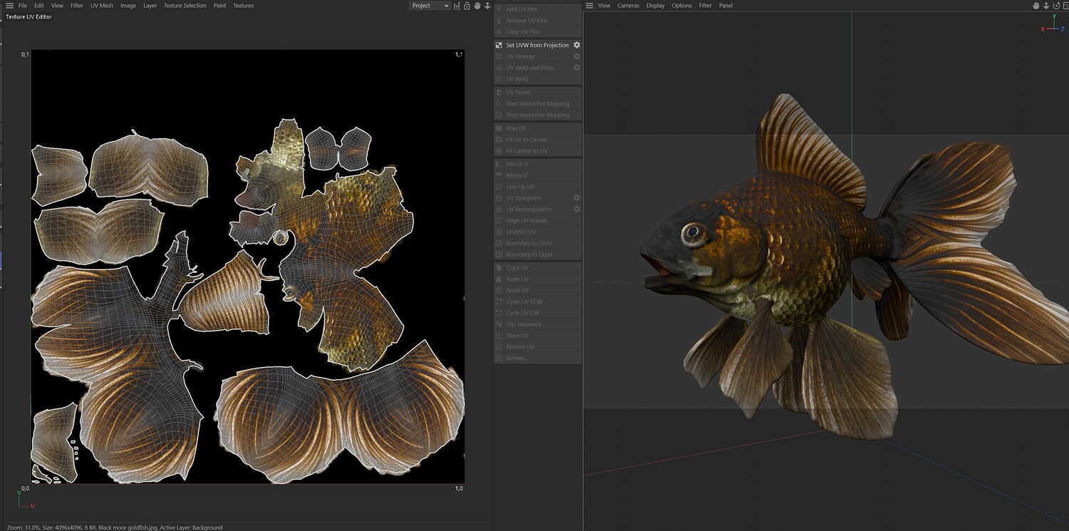Click the goldfish eye in 3D viewport
Viewport: 1069px width, 531px height.
pos(692,232)
